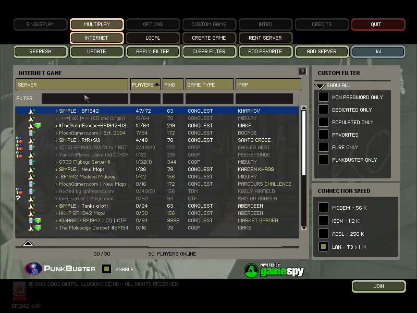Image resolution: width=417 pixels, height=313 pixels.
Task: Select Modem - 56 K connection speed
Action: 323,207
